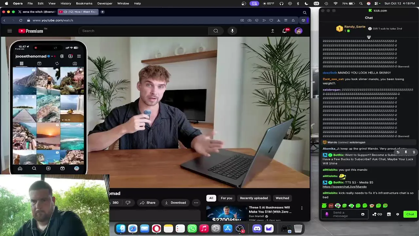The image size is (419, 236).
Task: Select the Recently uploaded filter chip
Action: [254, 198]
